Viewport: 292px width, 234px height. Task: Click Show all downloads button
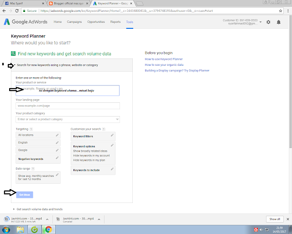click(275, 219)
